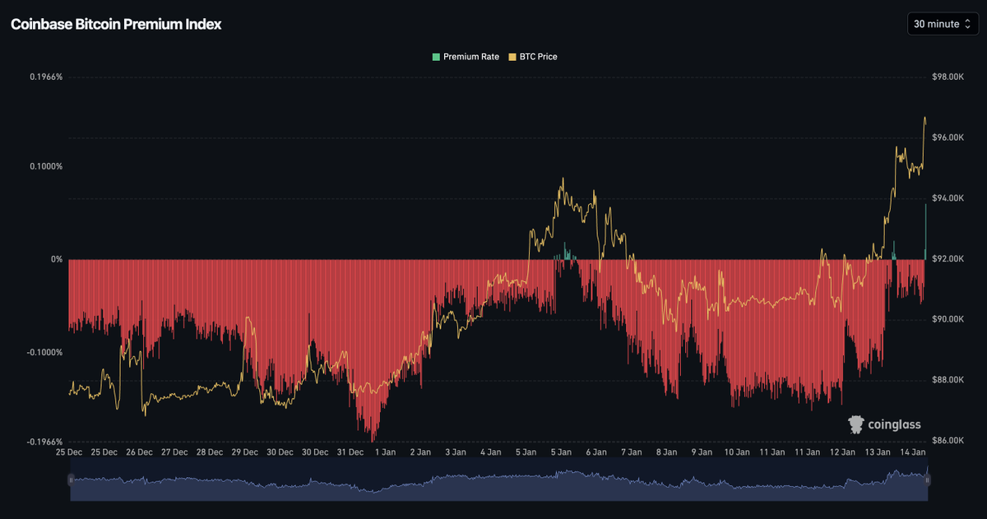Viewport: 987px width, 519px height.
Task: Click the 28 Dec date label
Action: [210, 452]
